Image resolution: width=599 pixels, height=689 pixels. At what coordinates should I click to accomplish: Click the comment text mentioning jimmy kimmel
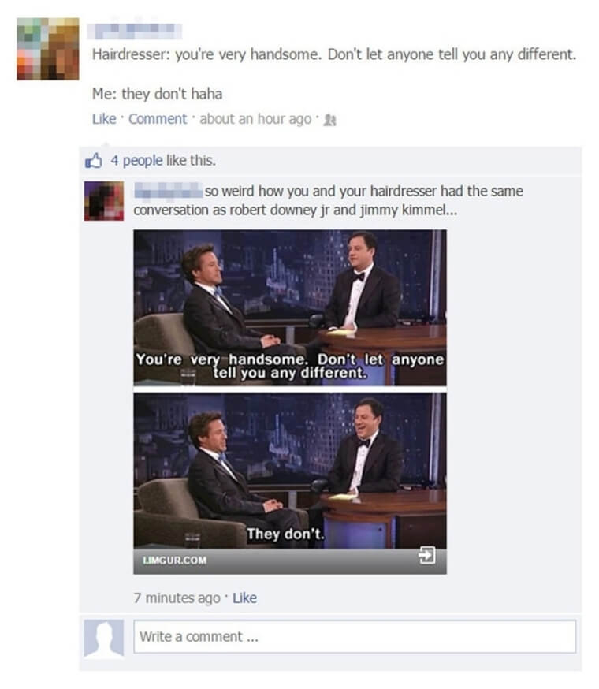click(329, 200)
